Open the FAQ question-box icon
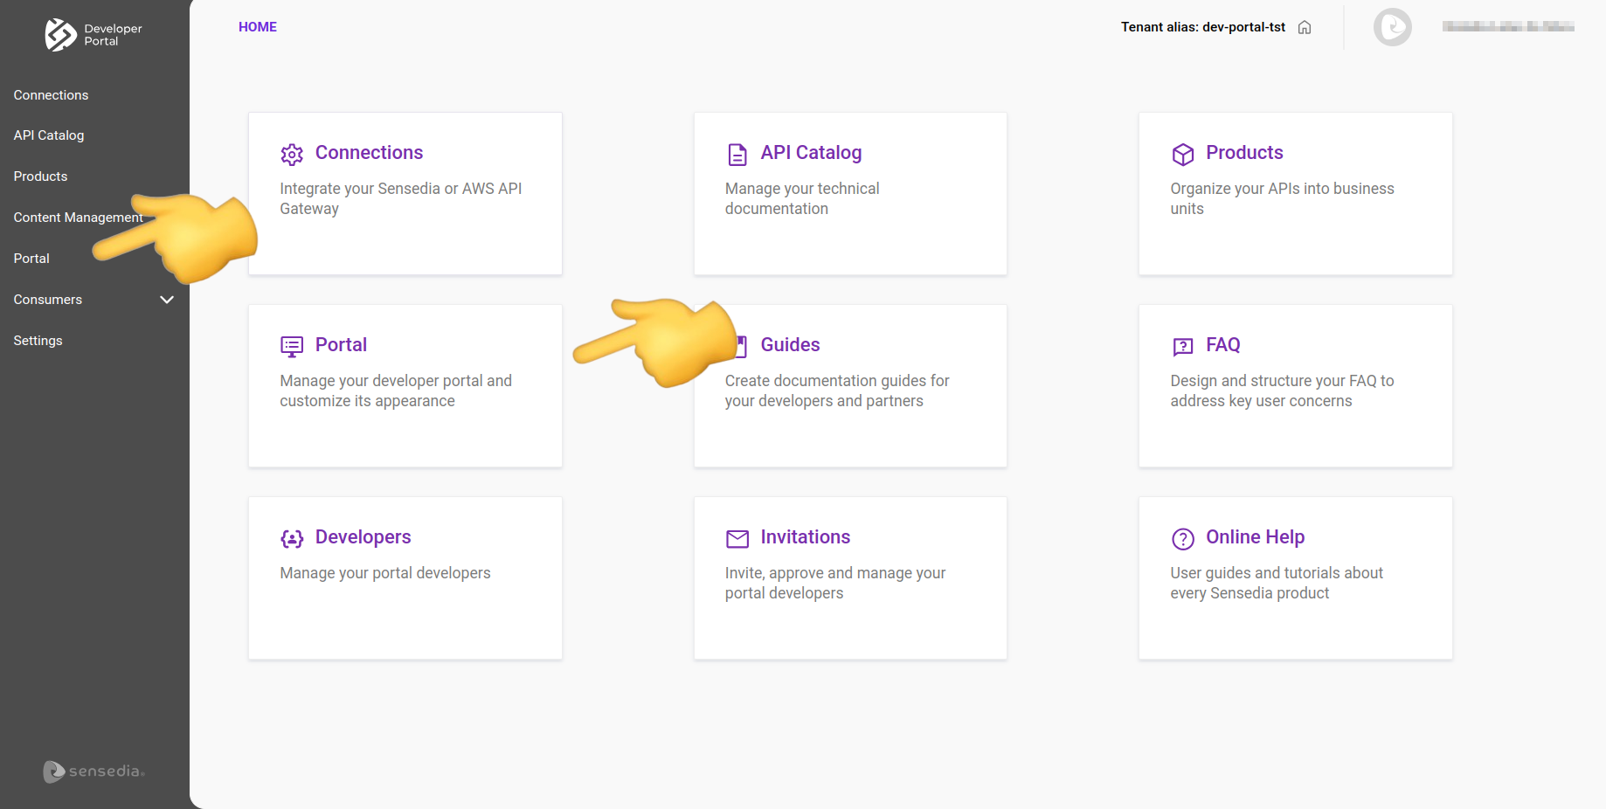The image size is (1606, 809). [x=1184, y=346]
